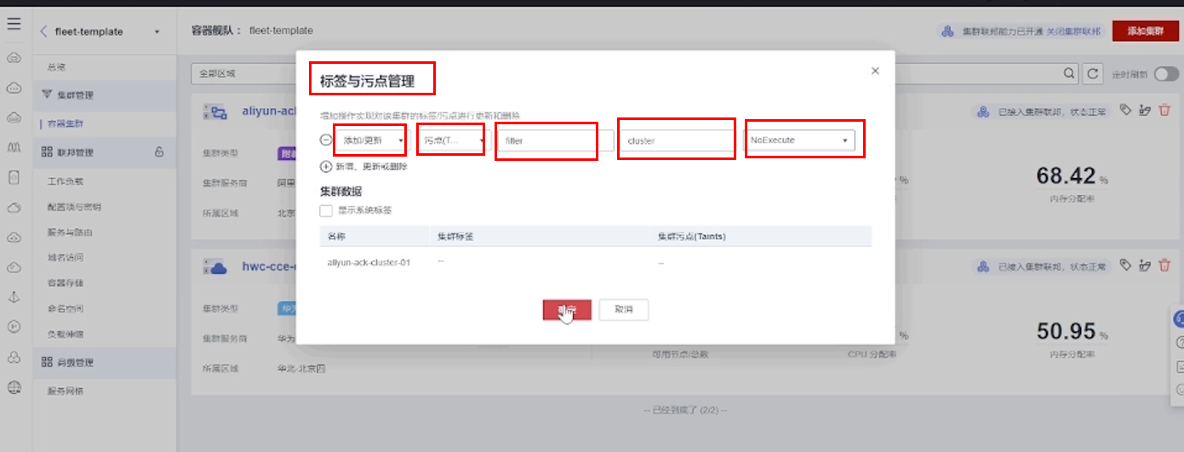Click tag icon on aliyun-ack cluster card

click(1125, 110)
